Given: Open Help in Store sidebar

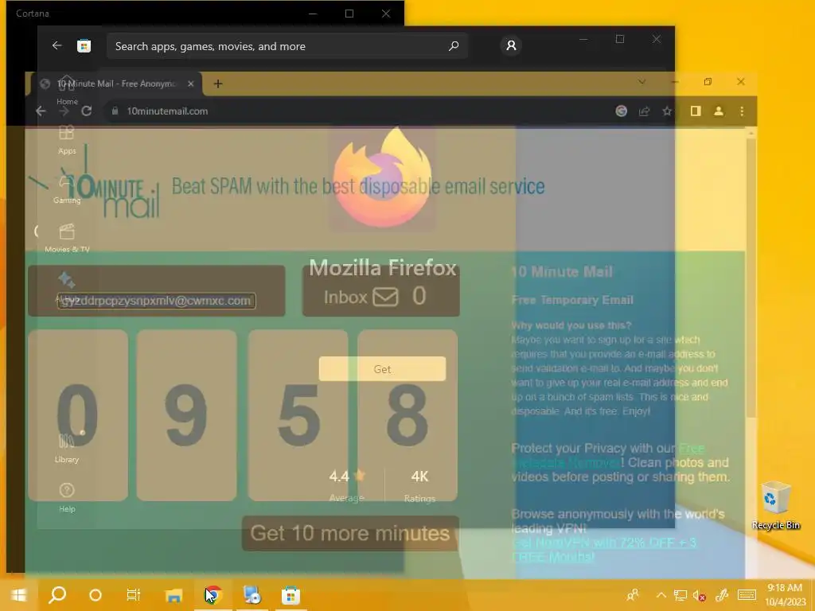Looking at the screenshot, I should pos(67,497).
